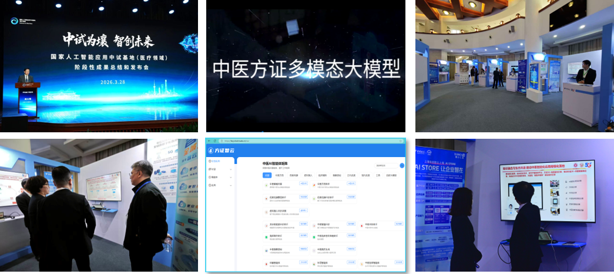
Task: Select the 全部 category tab
Action: coord(267,175)
